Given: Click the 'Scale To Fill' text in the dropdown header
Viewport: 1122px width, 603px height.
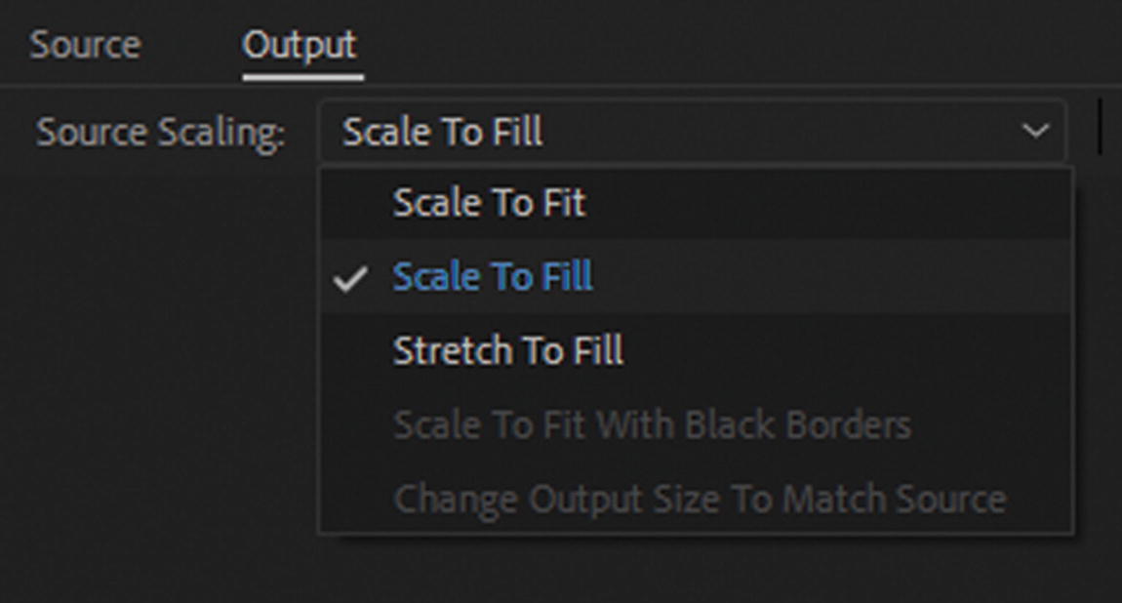Looking at the screenshot, I should click(442, 132).
